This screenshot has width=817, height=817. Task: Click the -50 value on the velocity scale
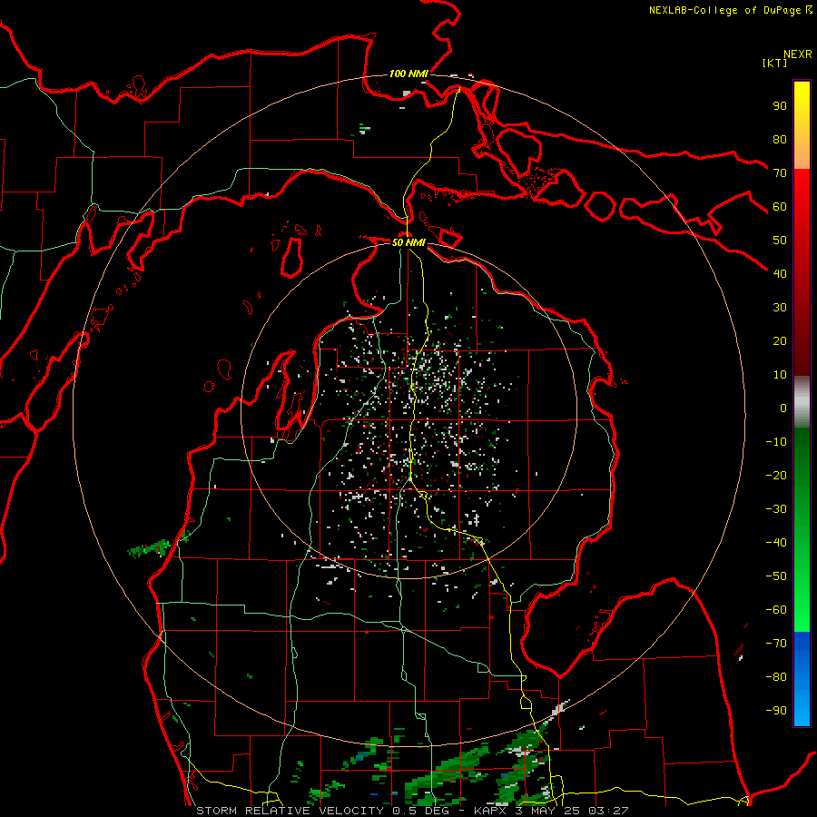[776, 576]
